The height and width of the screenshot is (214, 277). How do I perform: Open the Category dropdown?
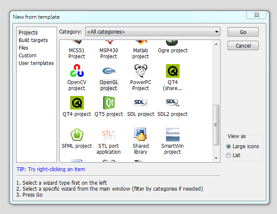(x=153, y=32)
